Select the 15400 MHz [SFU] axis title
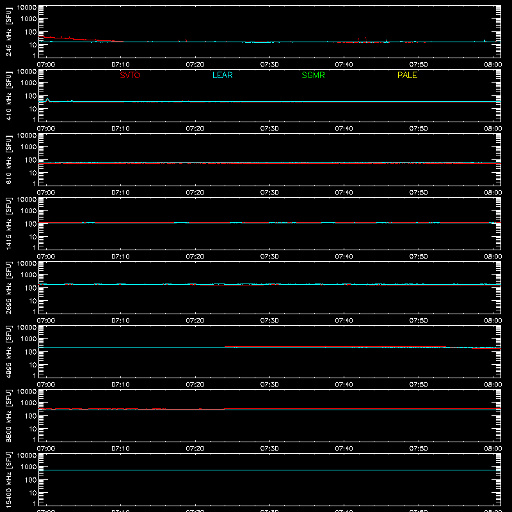512x512 pixels. pos(8,479)
